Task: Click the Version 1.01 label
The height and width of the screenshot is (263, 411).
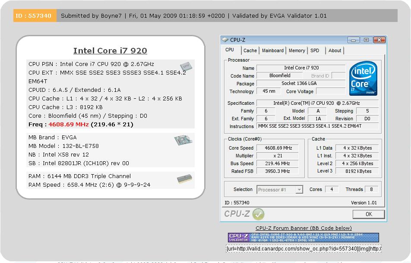Action: coord(364,203)
